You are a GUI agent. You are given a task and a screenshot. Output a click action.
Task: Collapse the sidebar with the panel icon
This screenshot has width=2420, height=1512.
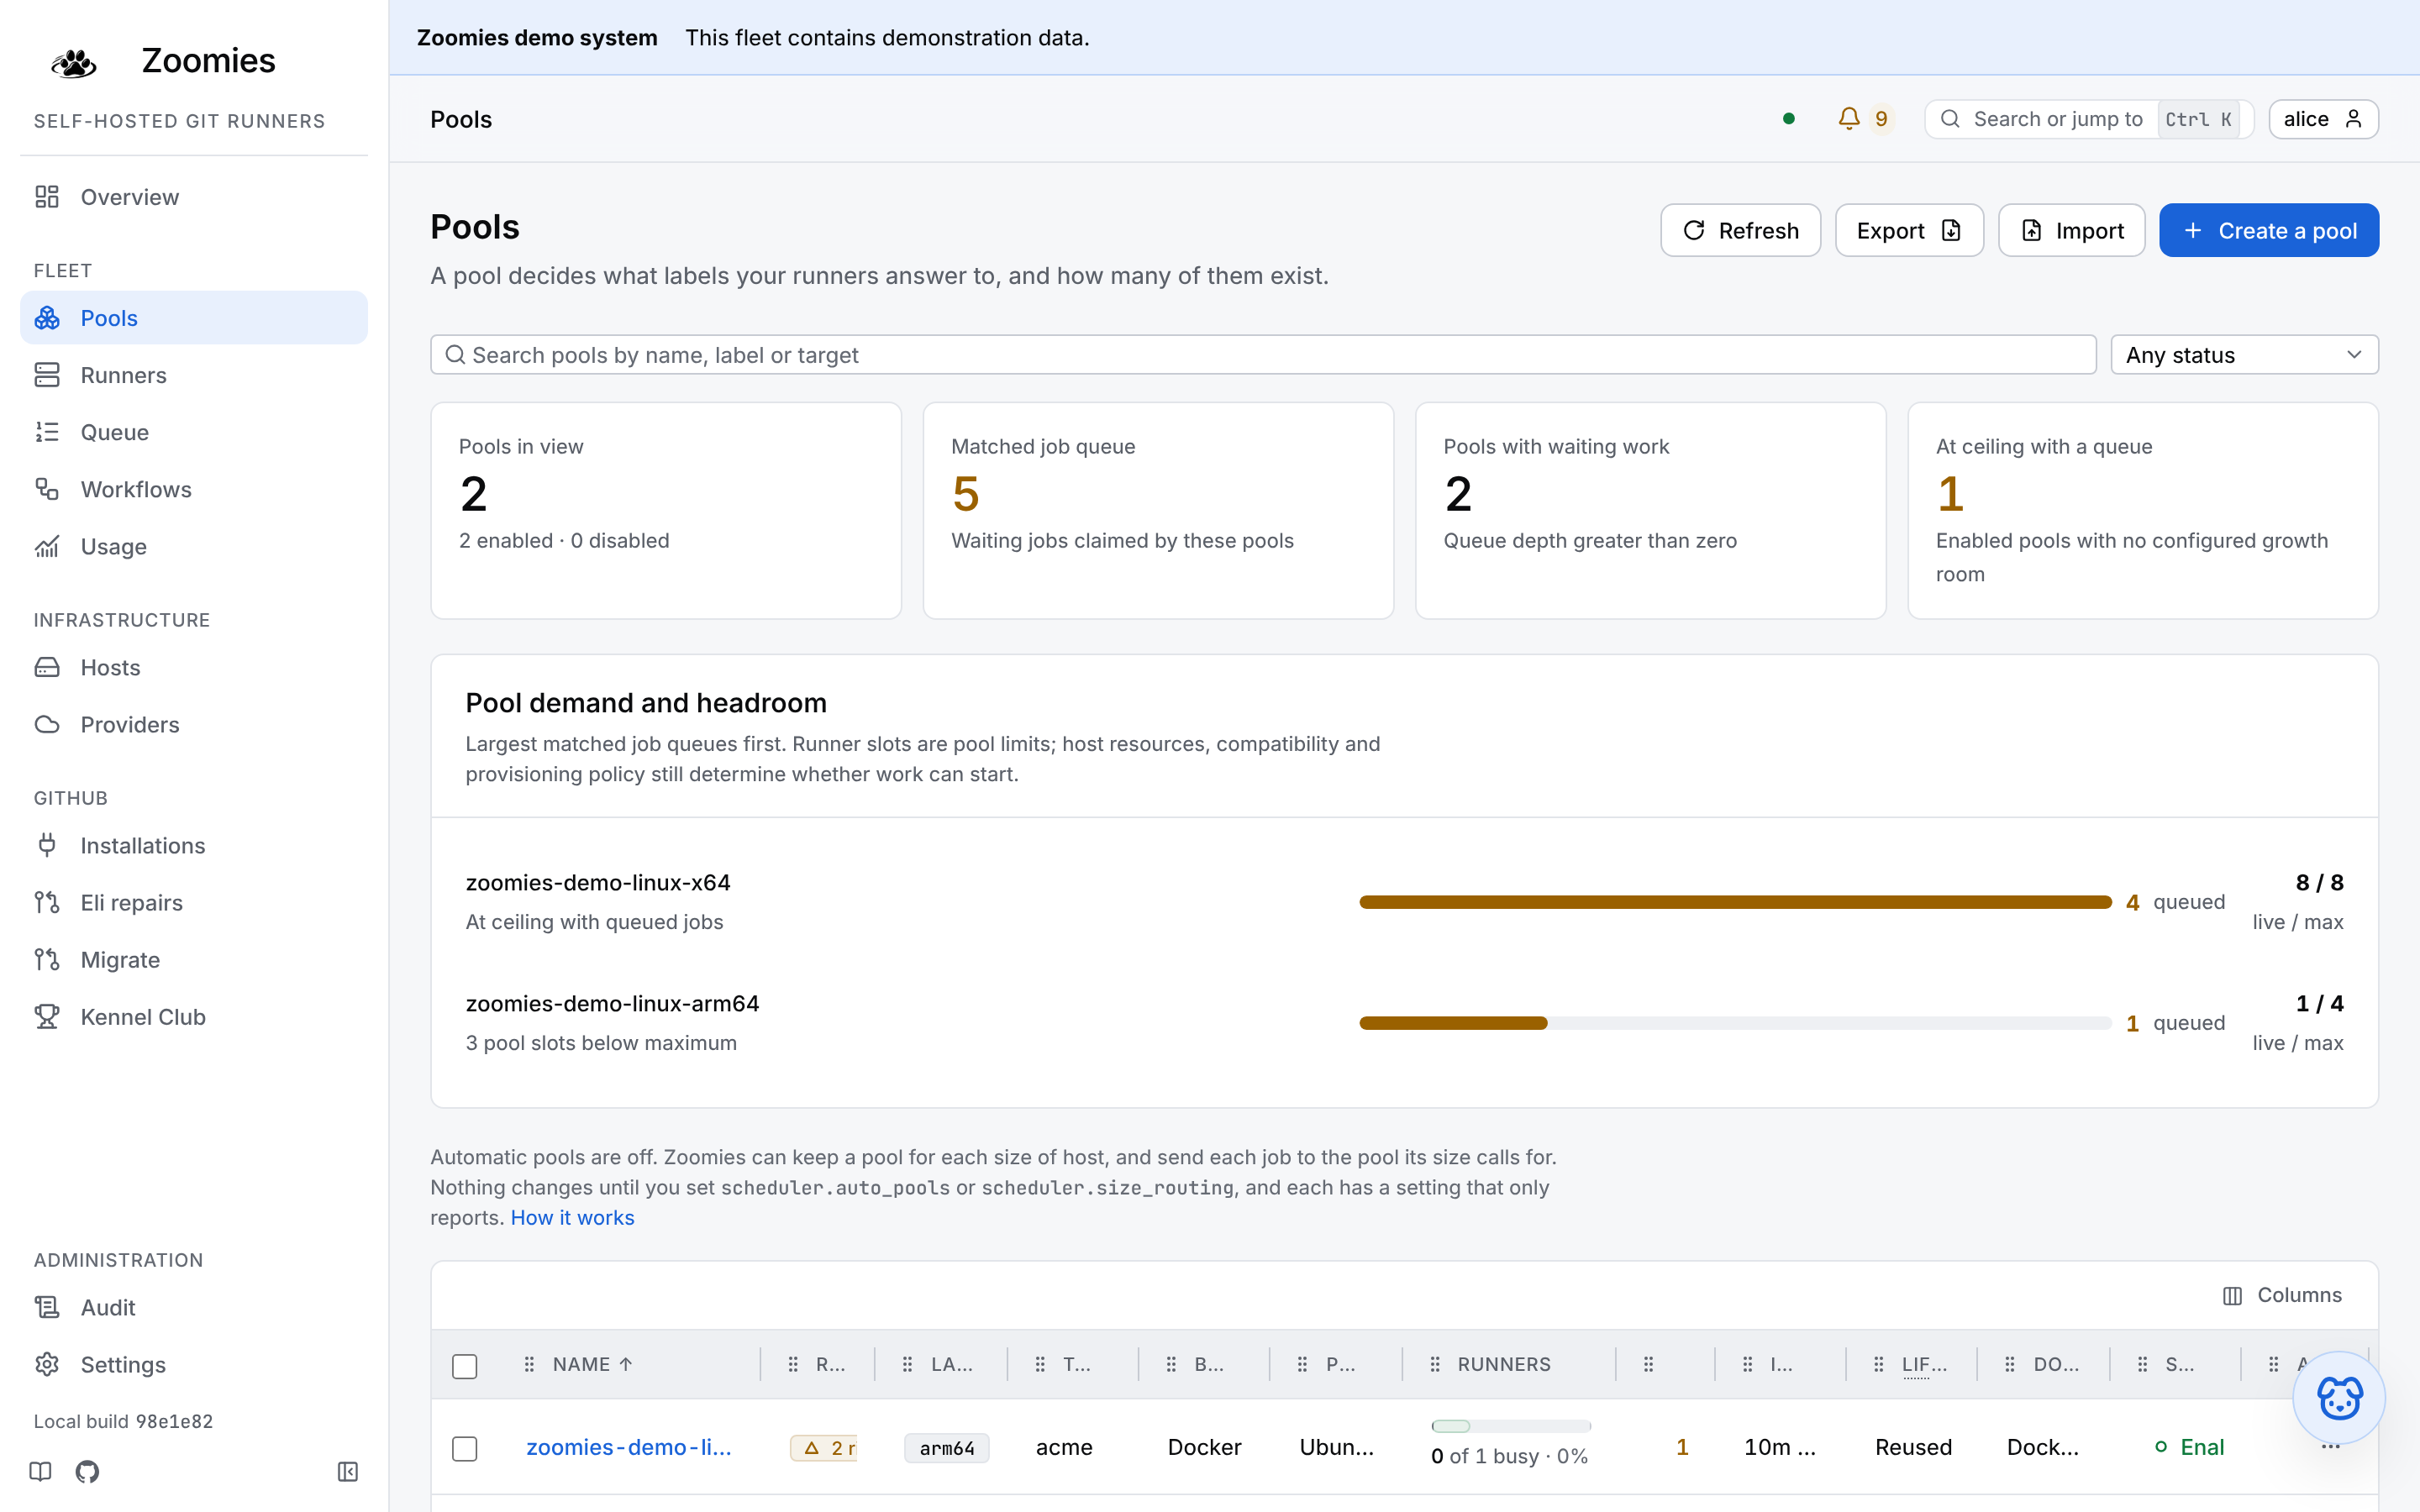point(348,1471)
